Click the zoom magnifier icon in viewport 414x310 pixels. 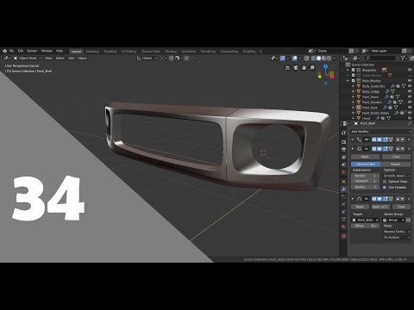point(312,68)
